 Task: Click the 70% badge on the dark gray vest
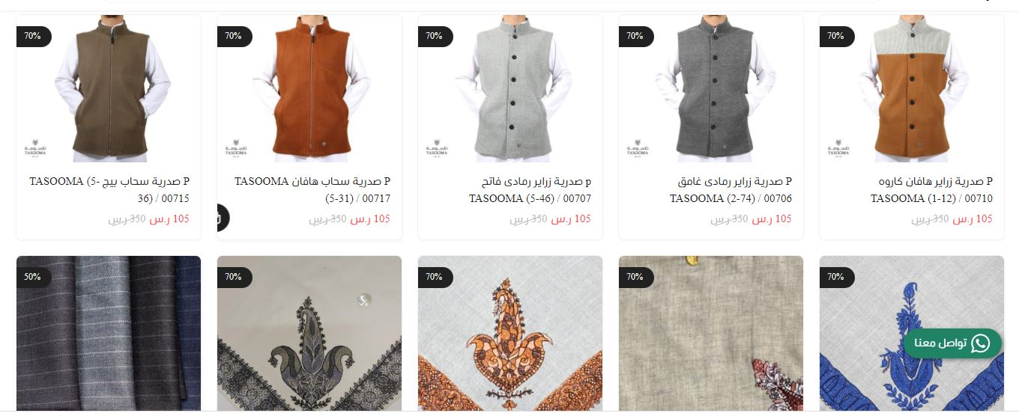pyautogui.click(x=635, y=36)
